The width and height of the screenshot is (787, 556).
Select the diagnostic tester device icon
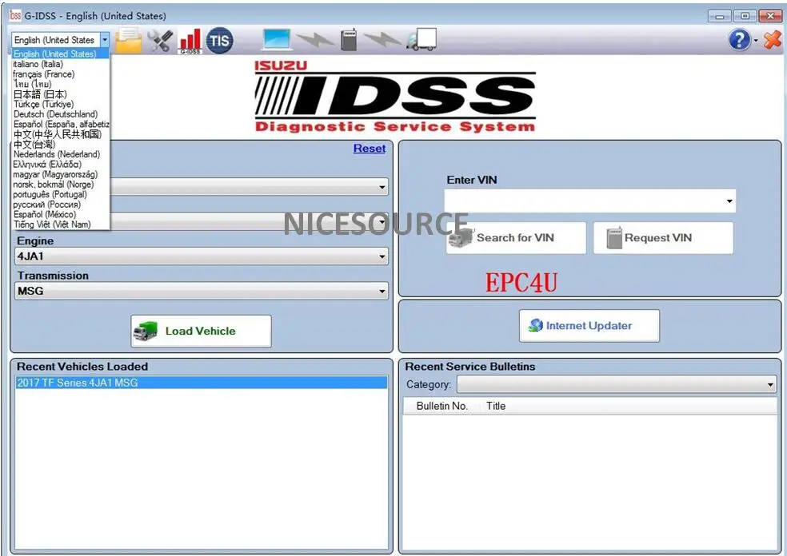click(x=349, y=38)
